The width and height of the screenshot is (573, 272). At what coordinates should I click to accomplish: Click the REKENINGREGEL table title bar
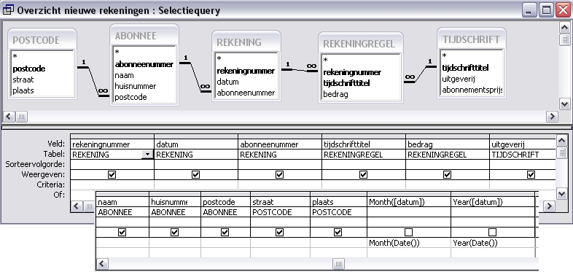click(361, 44)
